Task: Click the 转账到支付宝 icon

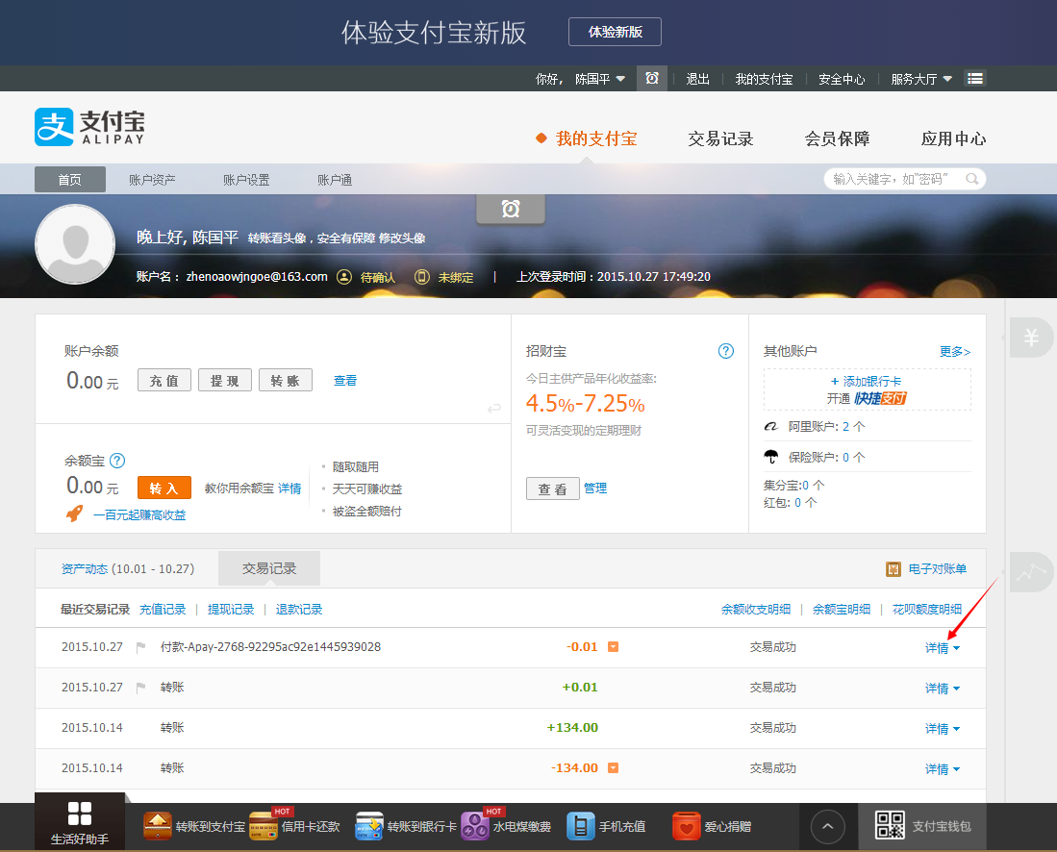Action: coord(158,826)
